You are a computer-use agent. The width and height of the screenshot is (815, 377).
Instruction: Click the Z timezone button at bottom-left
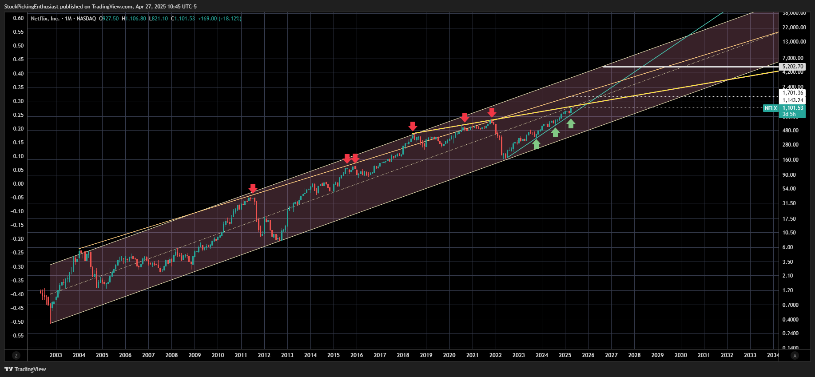click(16, 355)
